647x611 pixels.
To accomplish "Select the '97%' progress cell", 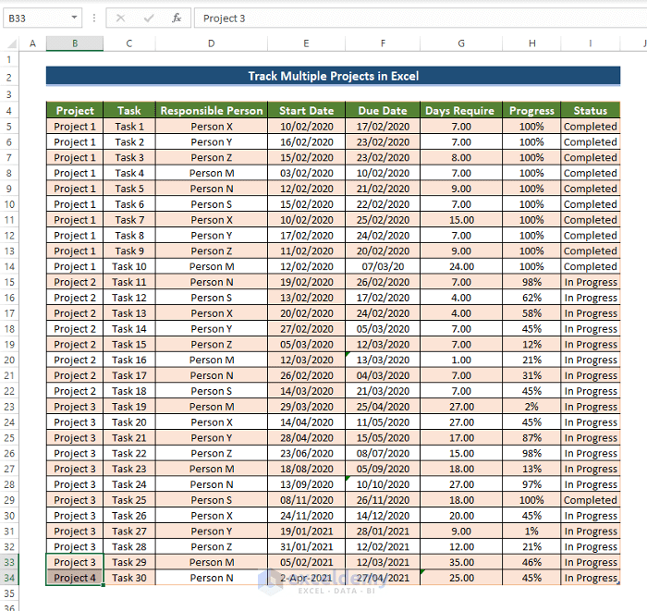I will (531, 484).
